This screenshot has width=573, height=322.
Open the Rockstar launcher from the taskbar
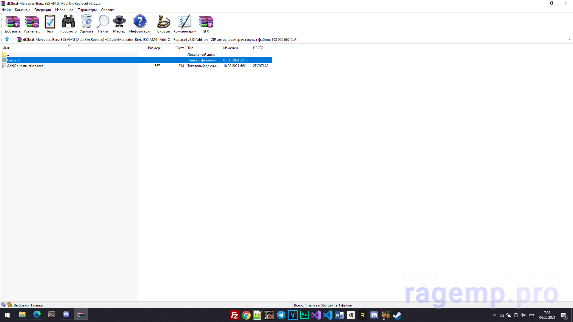tap(363, 315)
